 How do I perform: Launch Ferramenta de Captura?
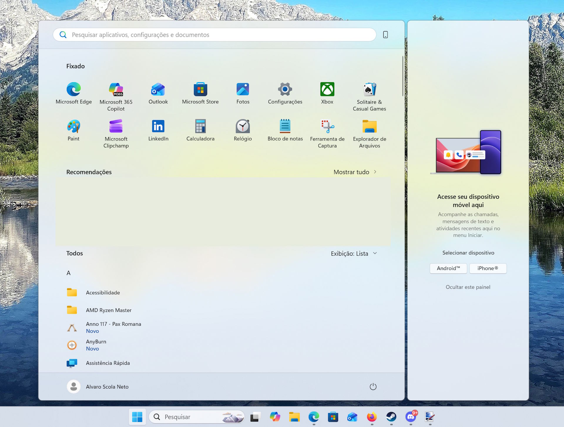pos(327,134)
